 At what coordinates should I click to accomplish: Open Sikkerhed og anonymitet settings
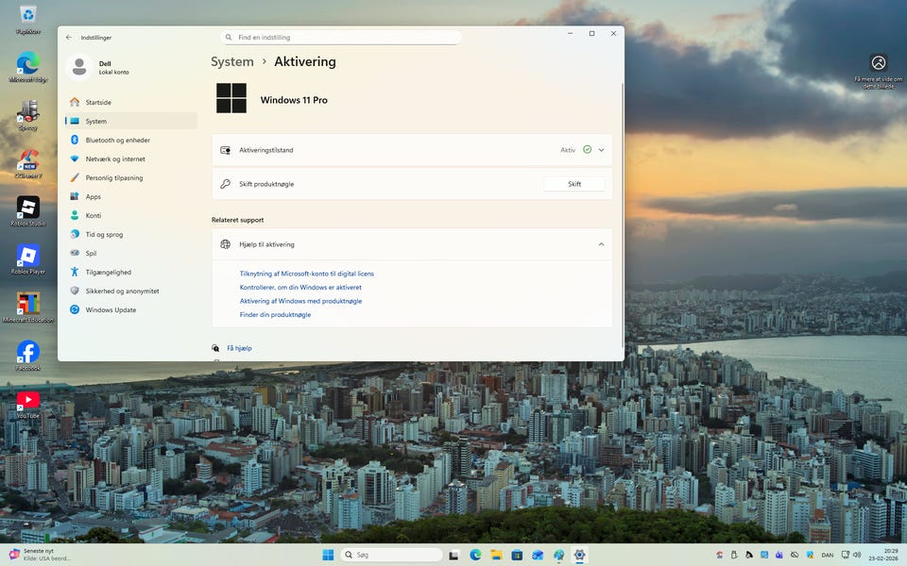click(122, 291)
